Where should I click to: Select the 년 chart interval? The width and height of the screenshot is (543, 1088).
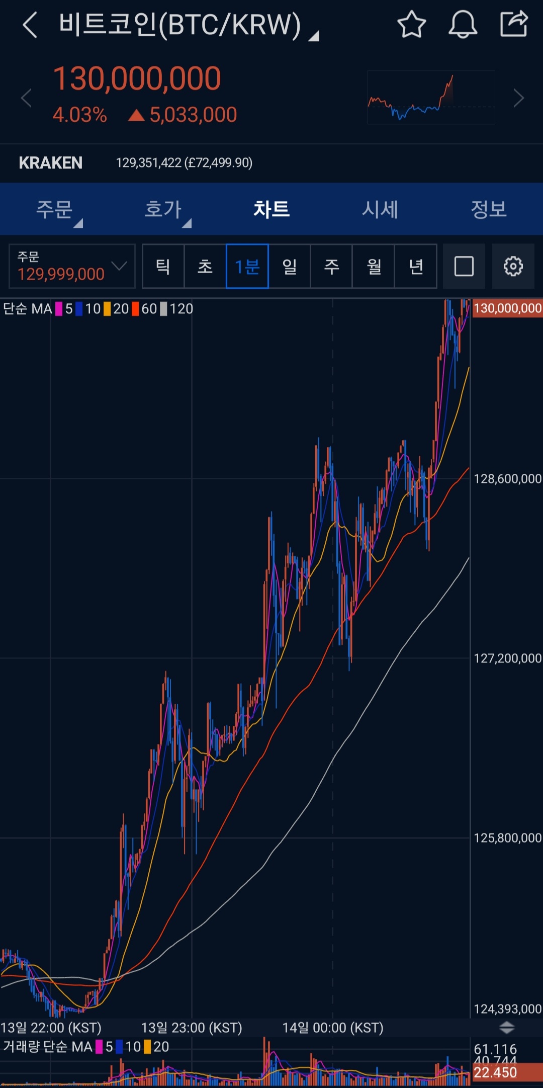click(415, 266)
